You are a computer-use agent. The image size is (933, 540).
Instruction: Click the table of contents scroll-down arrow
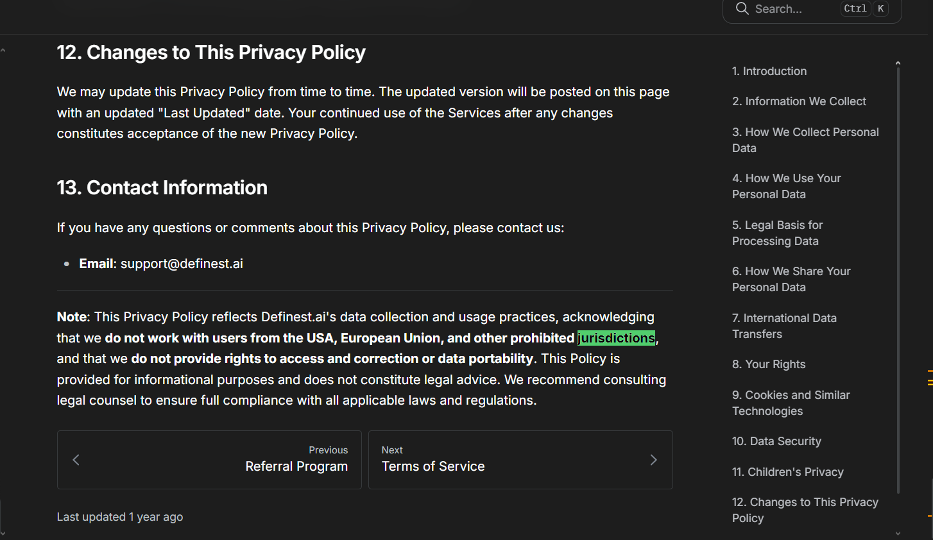[x=898, y=533]
